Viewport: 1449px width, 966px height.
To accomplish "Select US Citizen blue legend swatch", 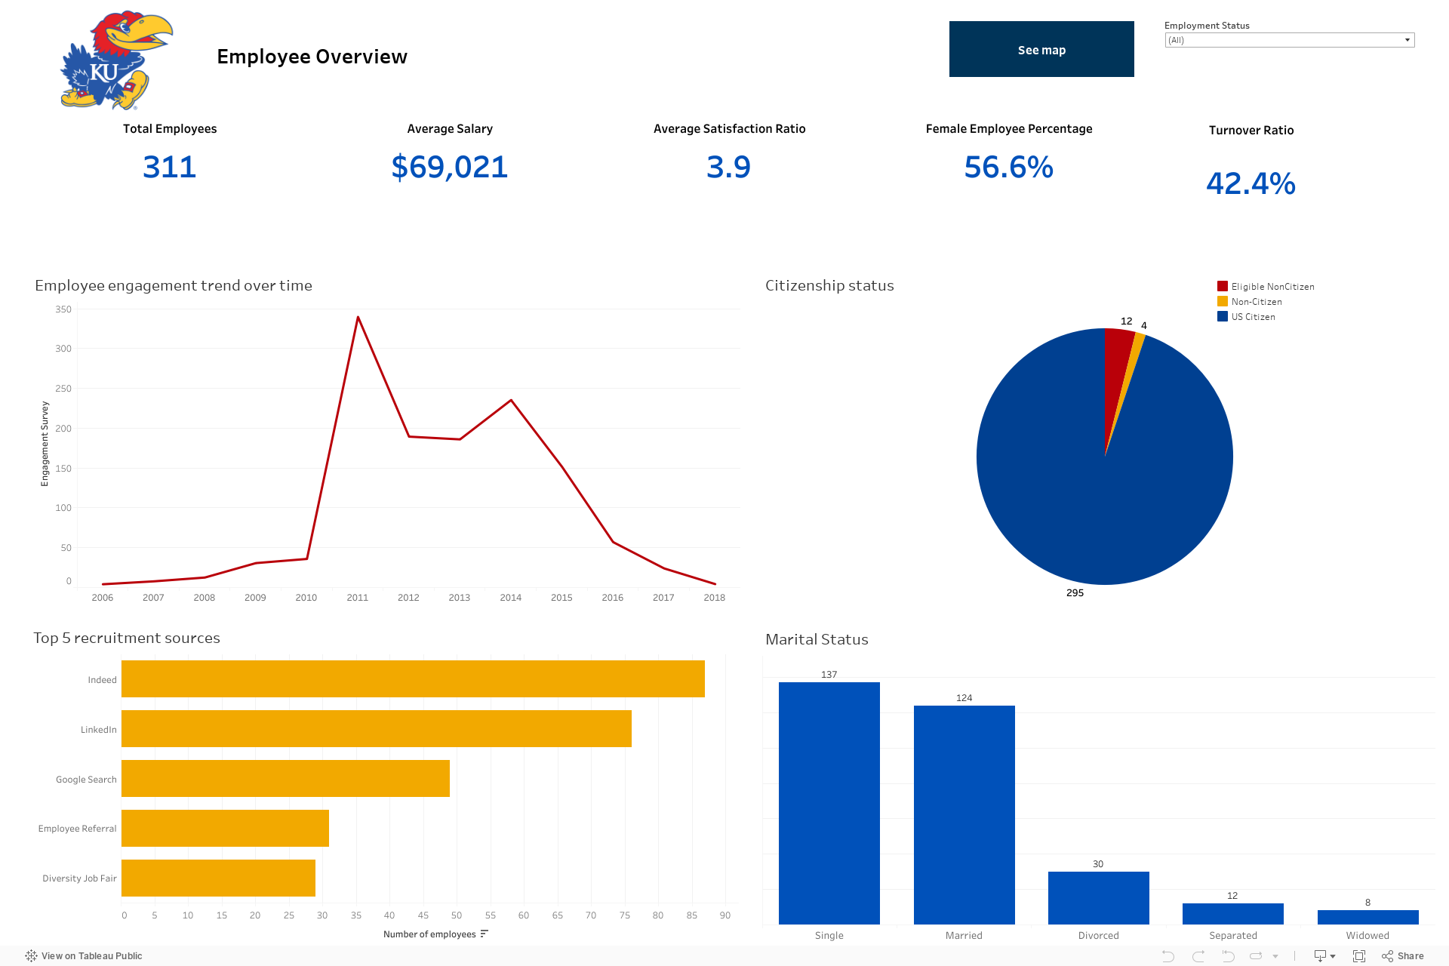I will click(1223, 317).
